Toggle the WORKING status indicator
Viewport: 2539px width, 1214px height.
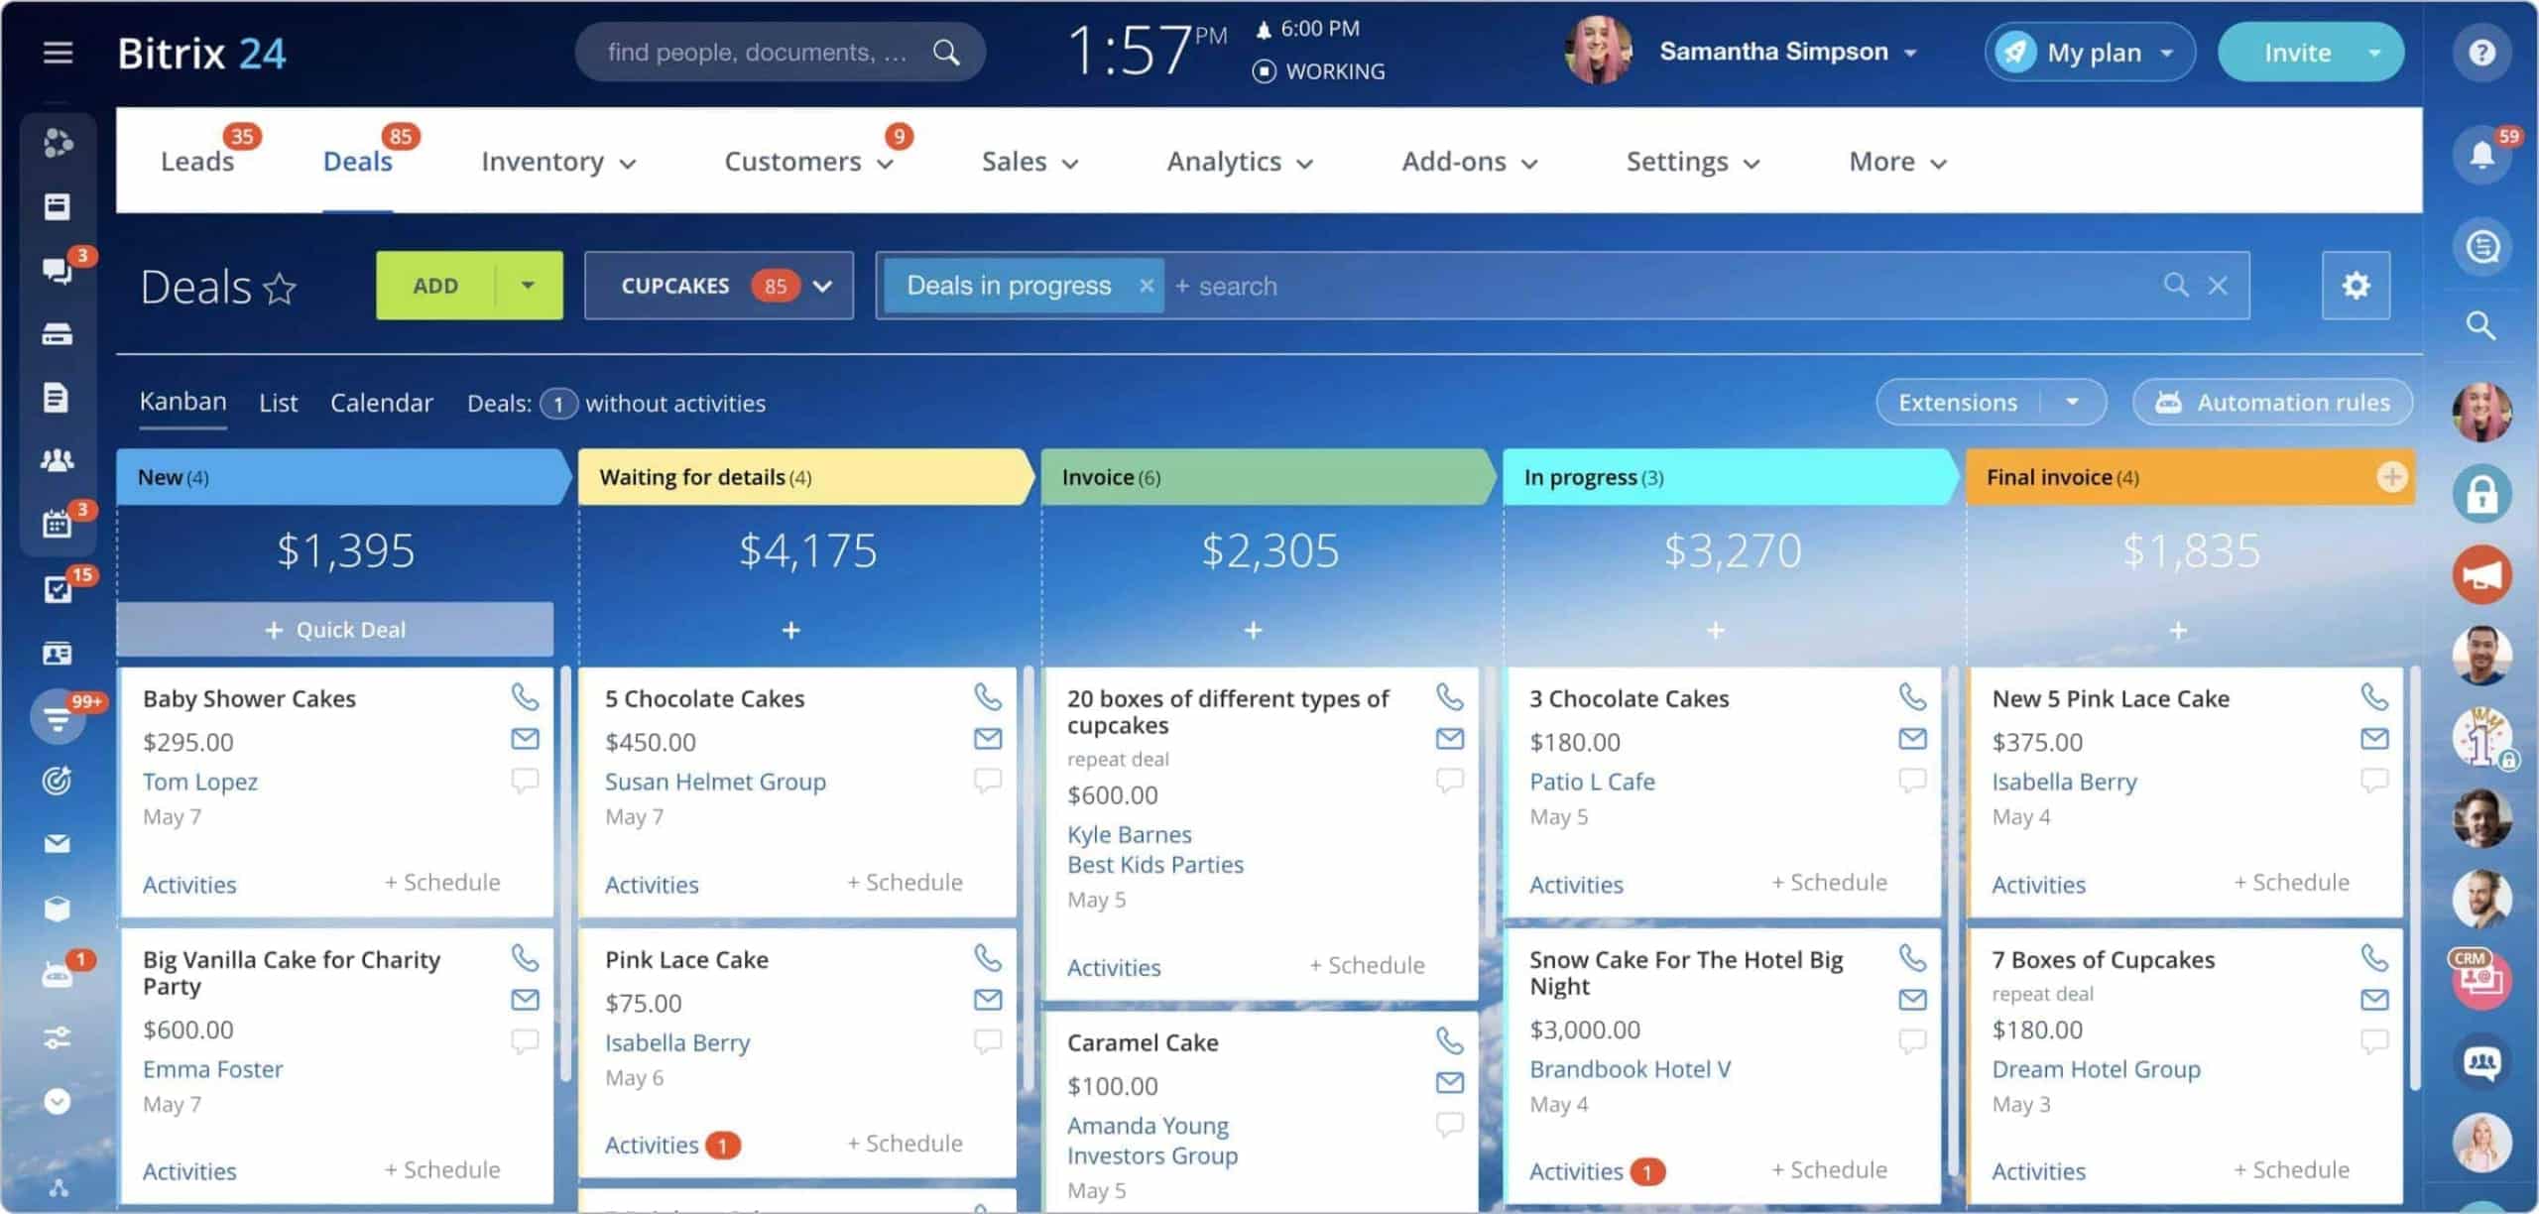coord(1319,71)
